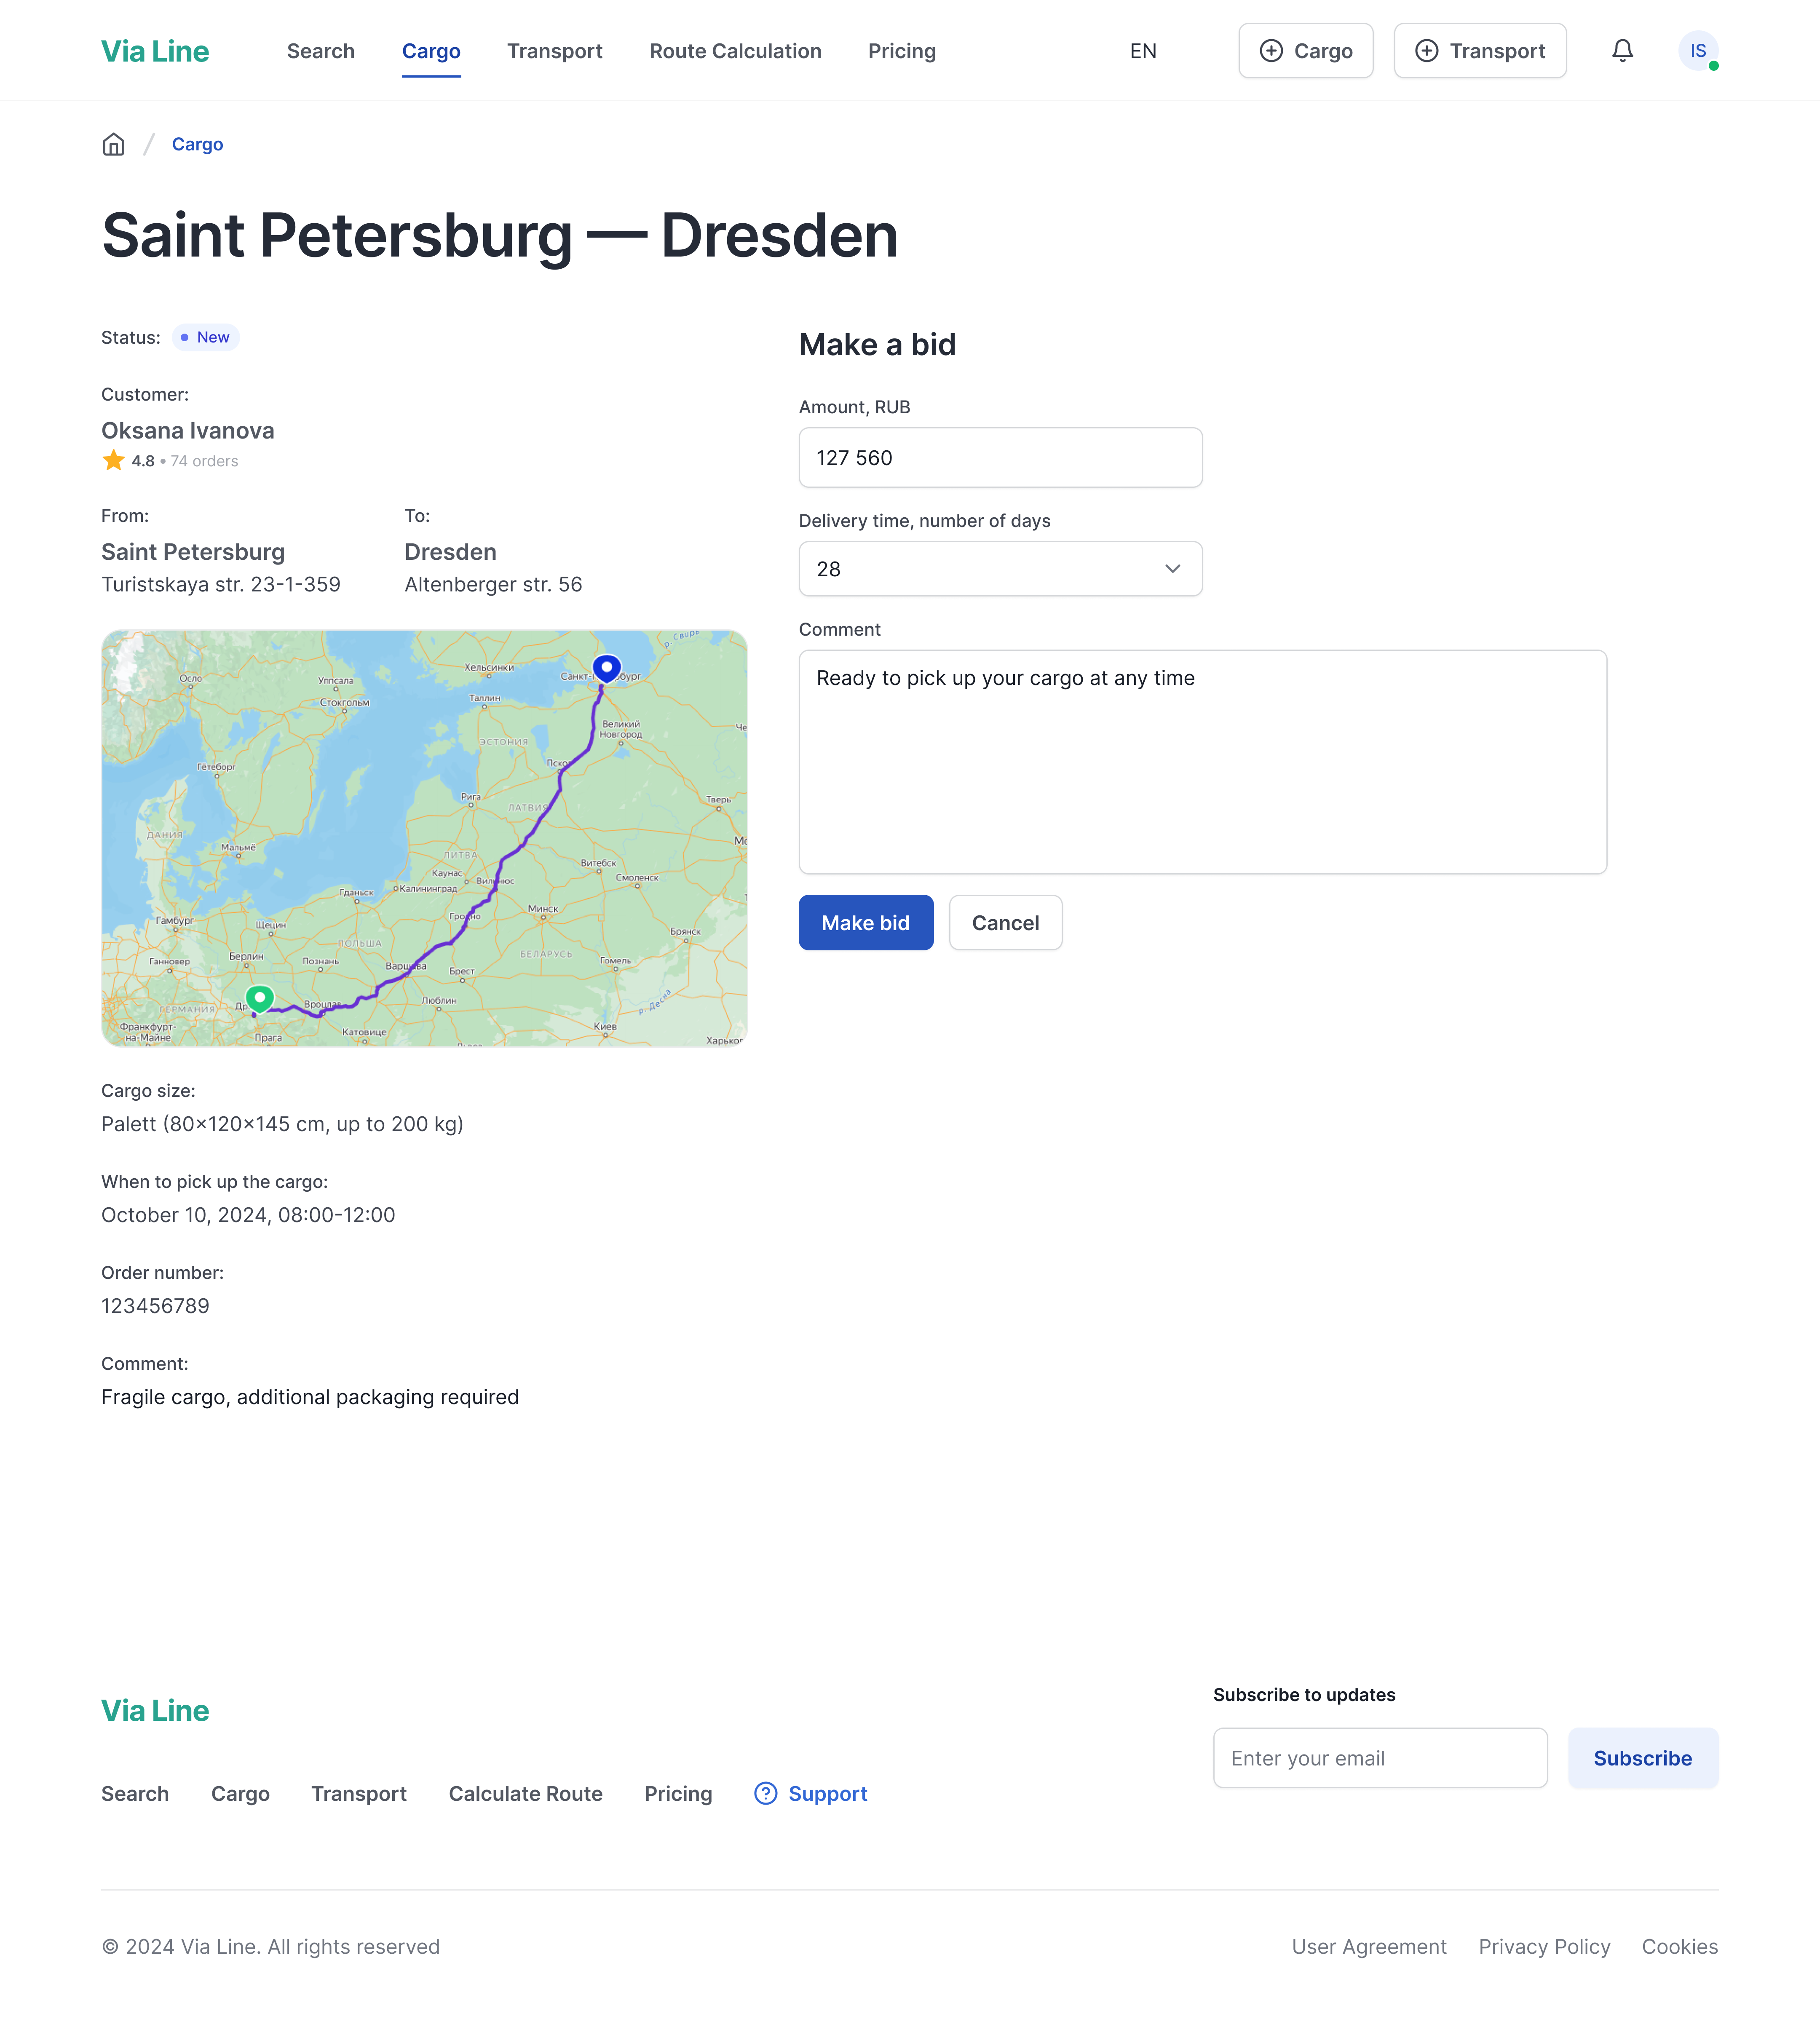Click into the bid Comment text area
Screen dimensions: 1820x2022
(1202, 762)
